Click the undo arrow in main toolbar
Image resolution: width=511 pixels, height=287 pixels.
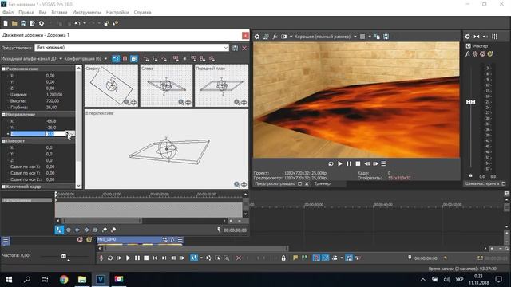click(77, 23)
